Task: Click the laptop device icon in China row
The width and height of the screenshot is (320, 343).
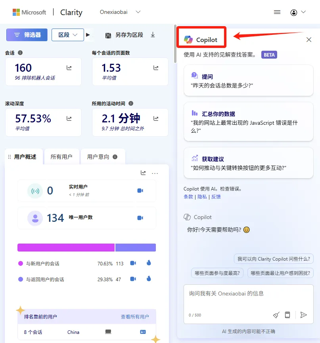Action: [108, 332]
